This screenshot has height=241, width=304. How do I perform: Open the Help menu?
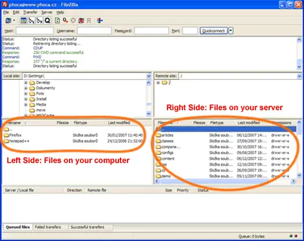[x=60, y=12]
